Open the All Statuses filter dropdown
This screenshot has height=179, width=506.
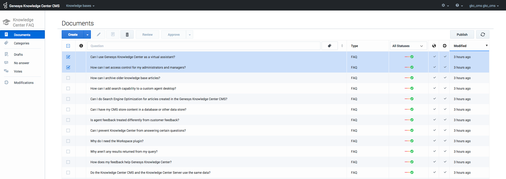(407, 46)
